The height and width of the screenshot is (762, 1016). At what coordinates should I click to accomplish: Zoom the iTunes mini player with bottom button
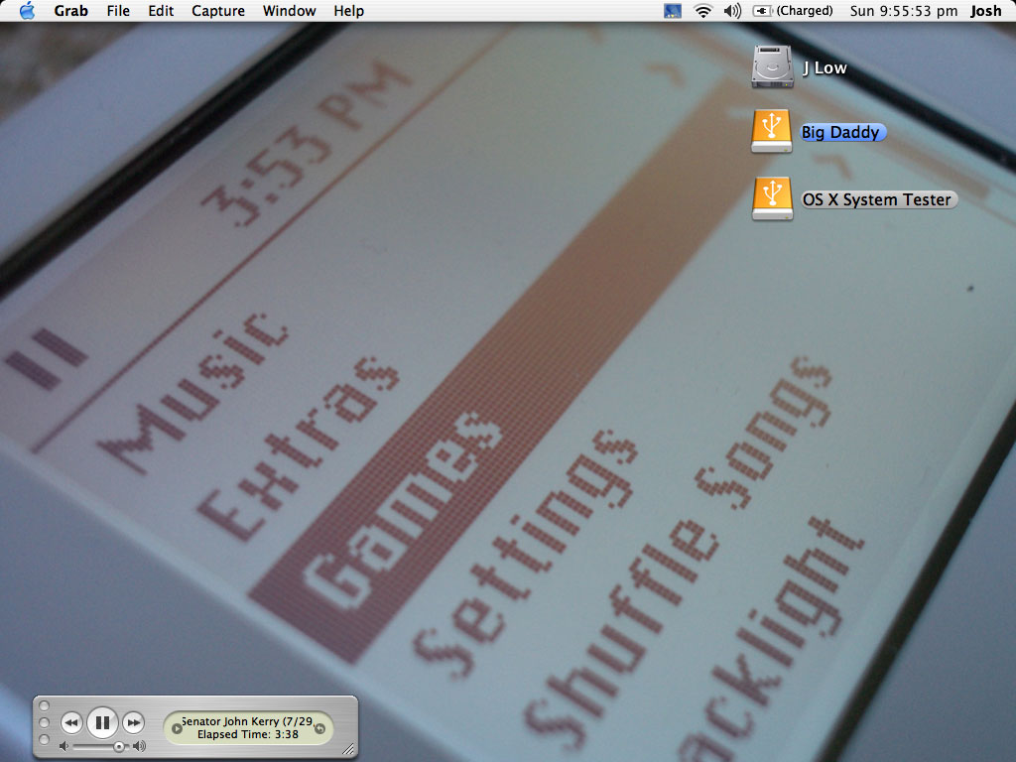tap(44, 739)
